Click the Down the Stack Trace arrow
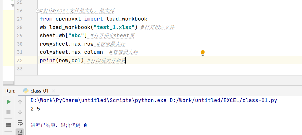302x135 pixels. [x=20, y=112]
